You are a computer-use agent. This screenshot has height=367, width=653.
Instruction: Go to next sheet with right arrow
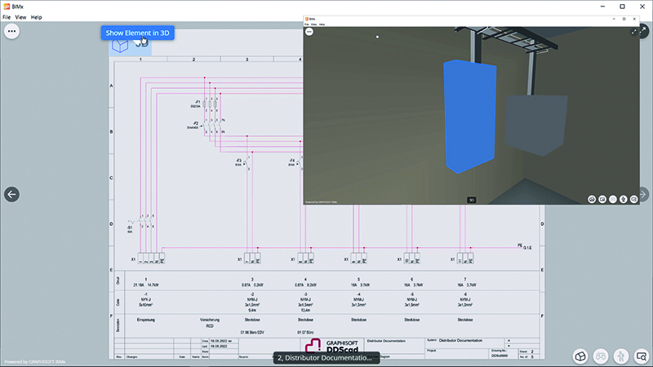[x=642, y=194]
